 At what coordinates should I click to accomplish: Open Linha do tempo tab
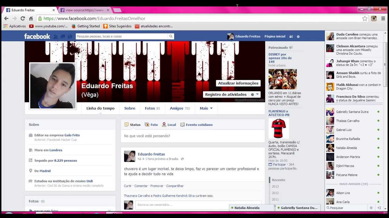[100, 108]
